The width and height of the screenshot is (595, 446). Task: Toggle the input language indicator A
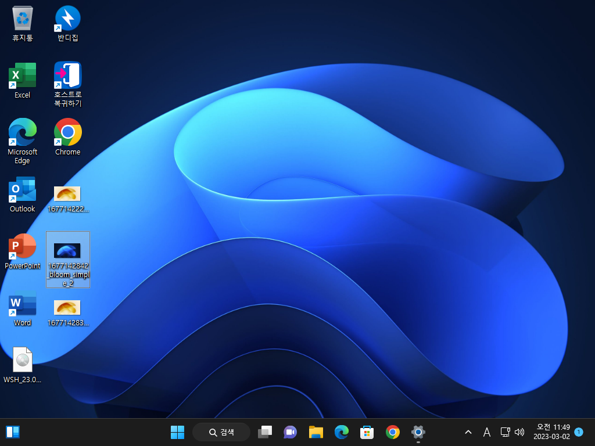pos(487,432)
